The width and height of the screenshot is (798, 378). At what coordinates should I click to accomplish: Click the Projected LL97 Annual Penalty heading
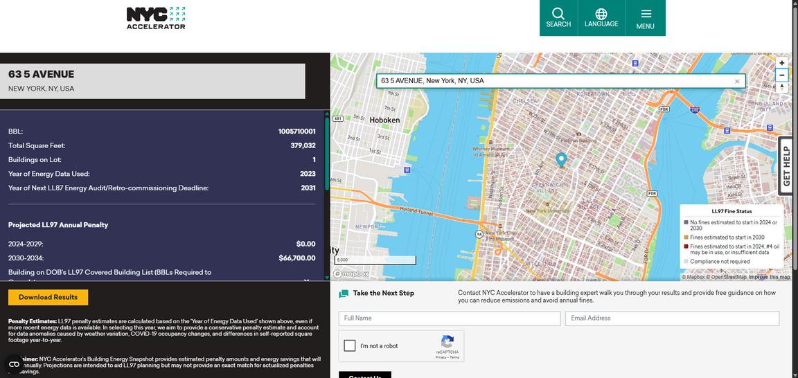coord(58,225)
